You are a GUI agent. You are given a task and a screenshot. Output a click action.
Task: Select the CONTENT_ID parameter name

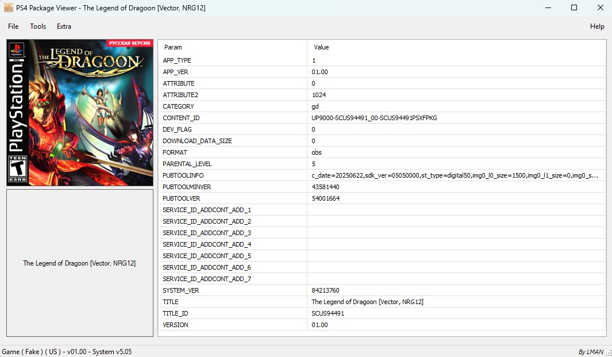tap(181, 118)
